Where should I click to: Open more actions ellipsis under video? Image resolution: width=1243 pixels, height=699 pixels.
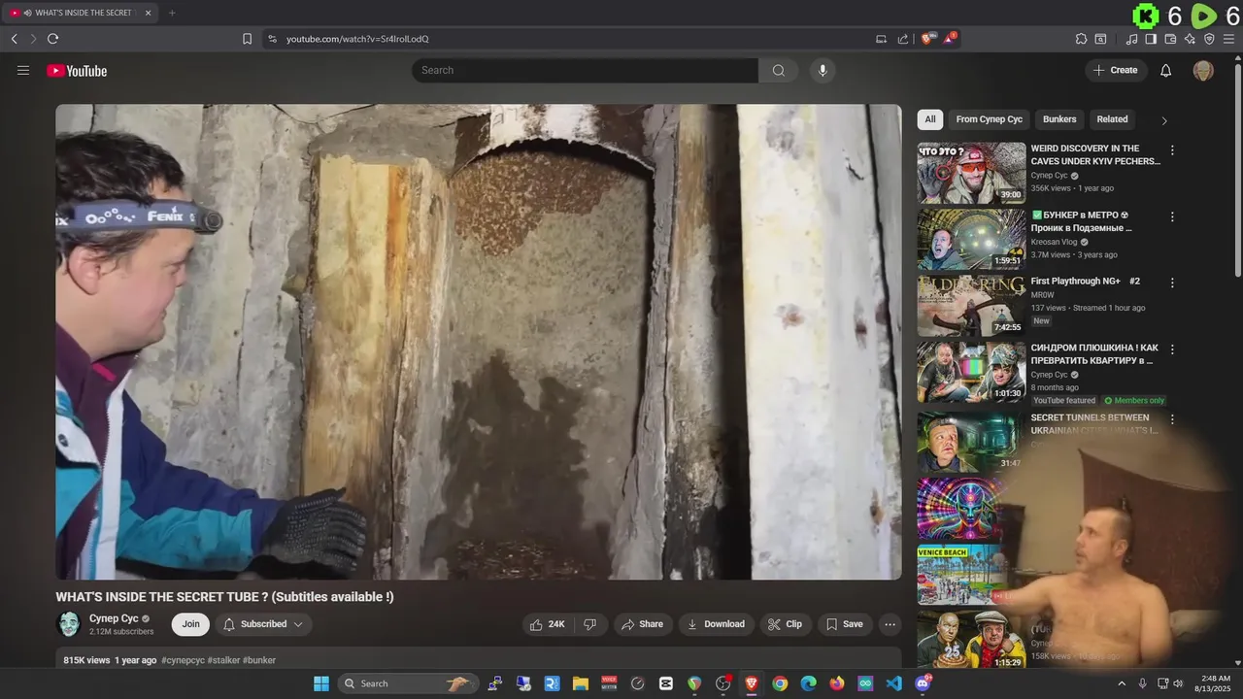point(890,624)
